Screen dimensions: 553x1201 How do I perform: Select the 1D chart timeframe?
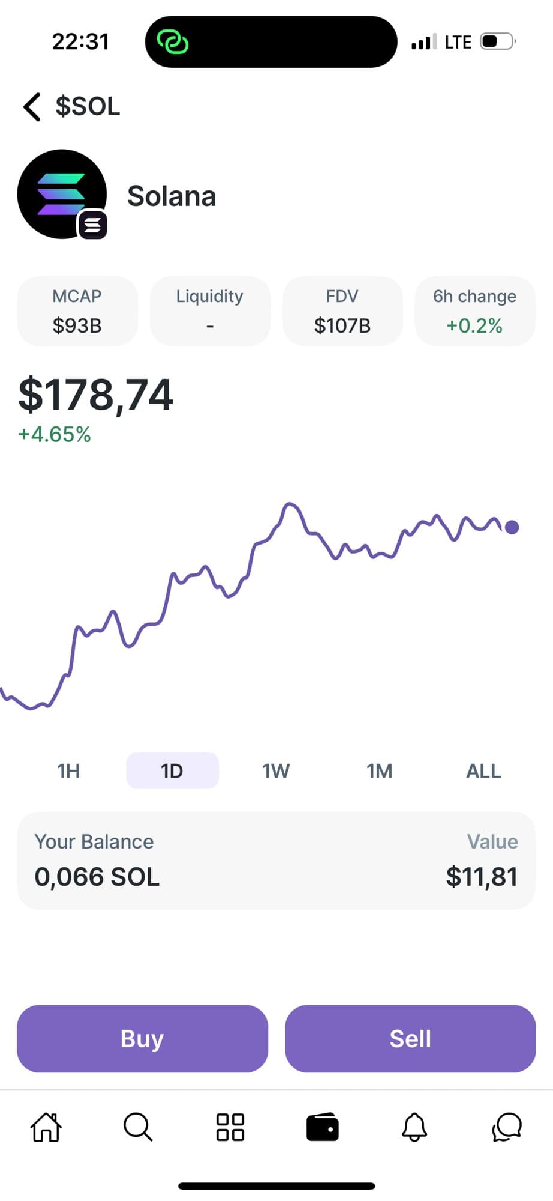pos(172,771)
